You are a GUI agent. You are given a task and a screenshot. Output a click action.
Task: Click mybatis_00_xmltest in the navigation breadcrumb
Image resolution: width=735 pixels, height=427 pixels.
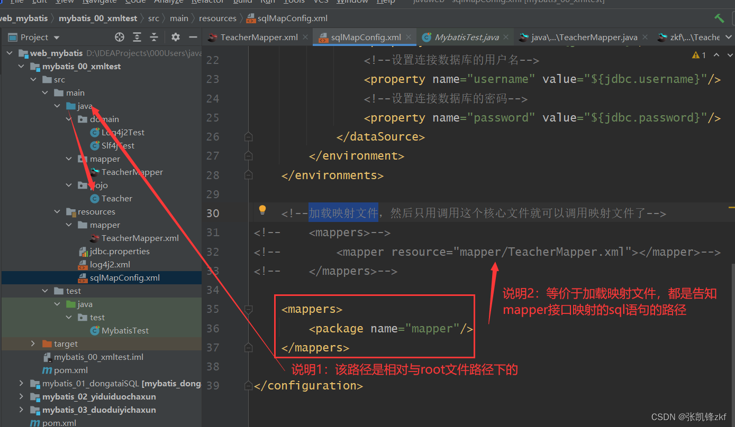pos(98,18)
